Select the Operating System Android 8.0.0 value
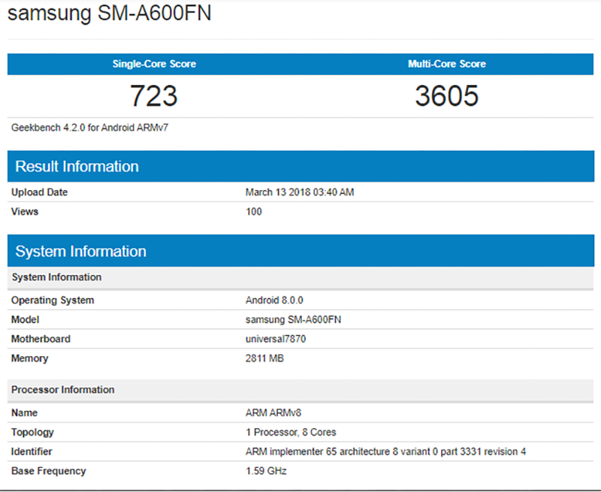The image size is (601, 492). tap(271, 300)
